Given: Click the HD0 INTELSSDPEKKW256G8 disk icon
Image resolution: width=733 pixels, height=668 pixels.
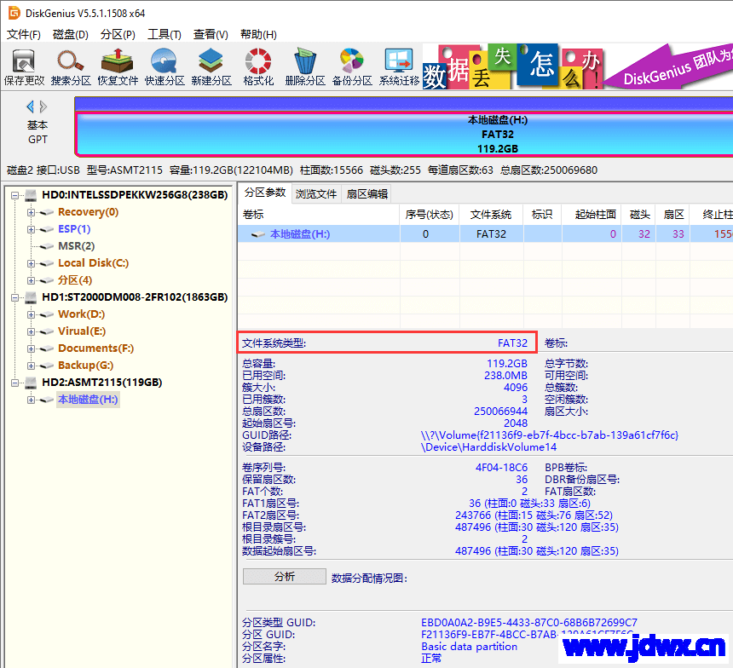Looking at the screenshot, I should pos(31,195).
